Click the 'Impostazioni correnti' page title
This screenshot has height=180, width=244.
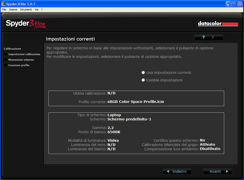(70, 39)
